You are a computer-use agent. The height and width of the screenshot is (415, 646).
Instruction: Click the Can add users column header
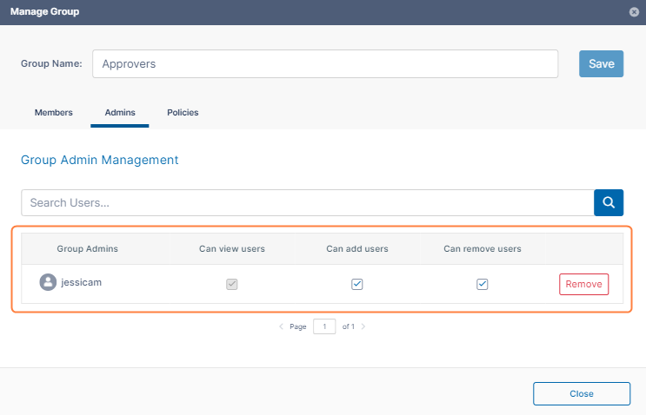(357, 249)
